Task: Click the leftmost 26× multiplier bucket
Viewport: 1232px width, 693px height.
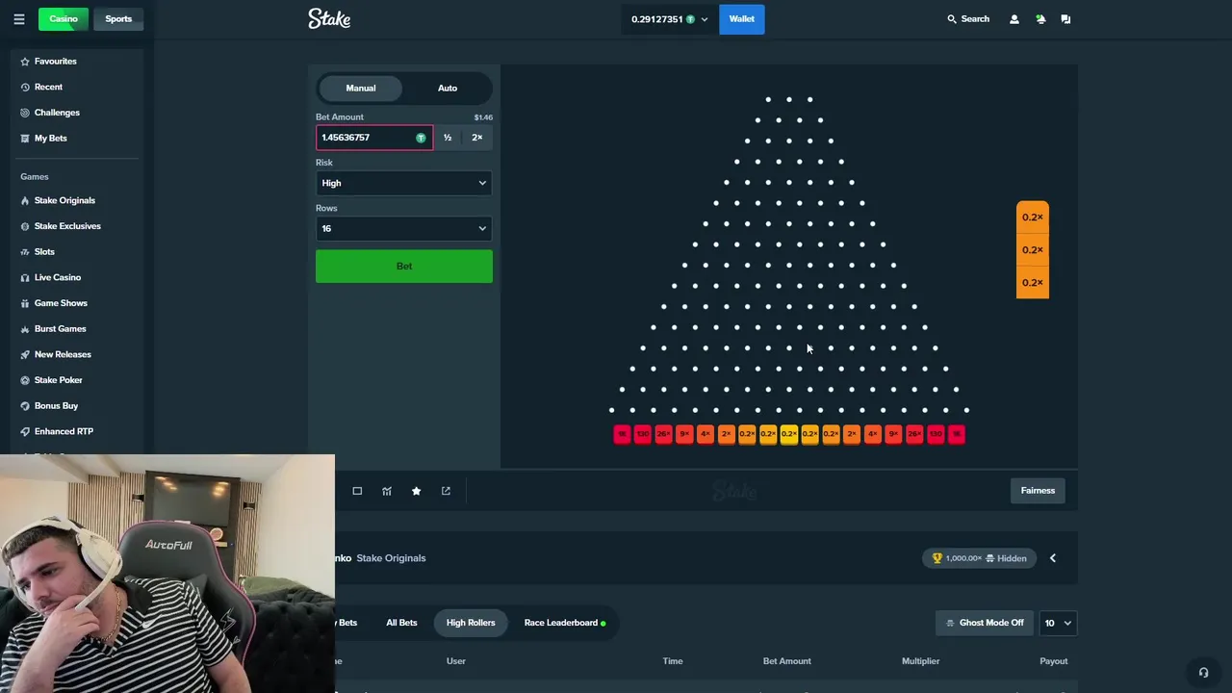Action: (663, 434)
